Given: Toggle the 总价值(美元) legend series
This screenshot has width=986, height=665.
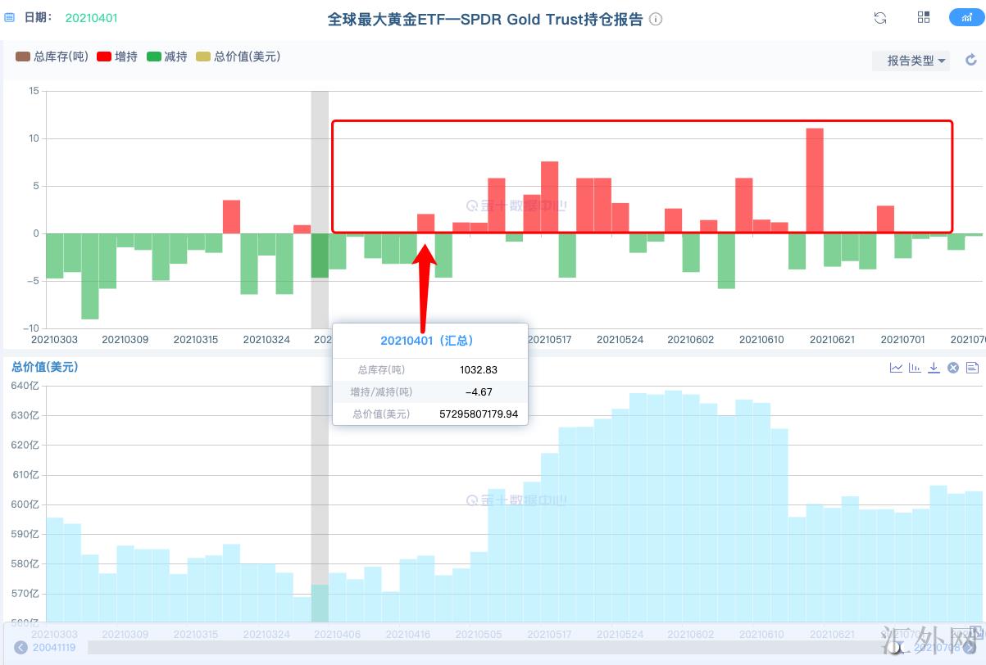Looking at the screenshot, I should tap(239, 57).
